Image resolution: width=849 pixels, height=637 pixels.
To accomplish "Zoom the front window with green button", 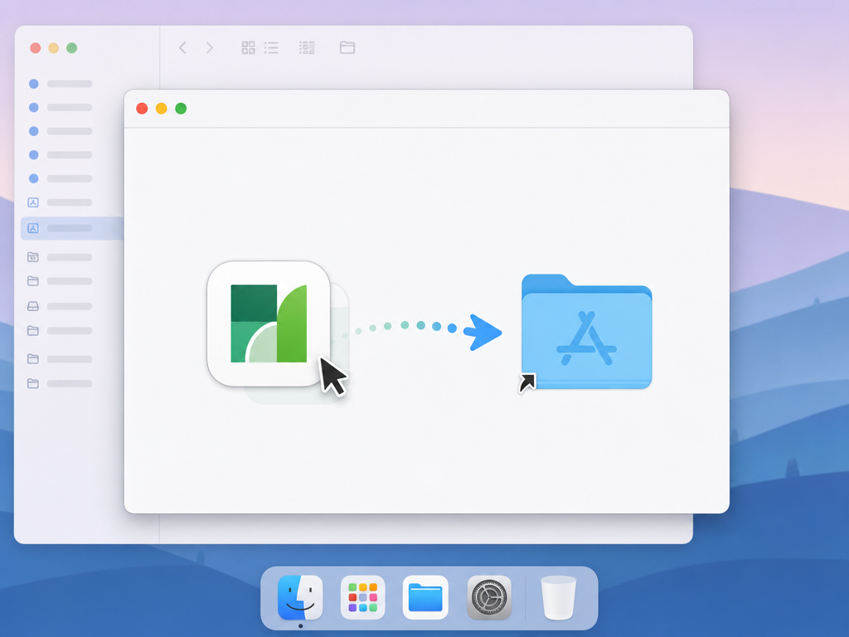I will pyautogui.click(x=181, y=109).
